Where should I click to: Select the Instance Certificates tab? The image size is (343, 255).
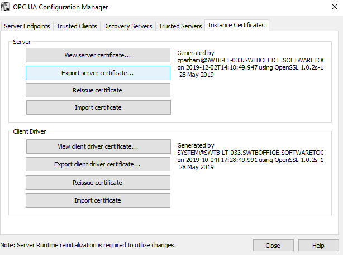pyautogui.click(x=236, y=25)
